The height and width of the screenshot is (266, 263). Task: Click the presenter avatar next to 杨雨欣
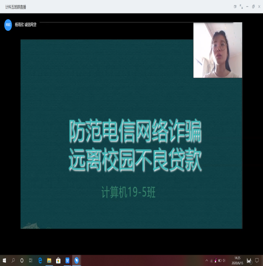coord(8,25)
